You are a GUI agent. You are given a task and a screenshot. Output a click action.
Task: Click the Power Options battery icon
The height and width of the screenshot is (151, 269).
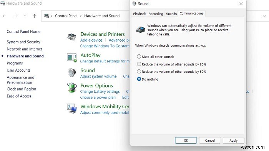[x=72, y=87]
